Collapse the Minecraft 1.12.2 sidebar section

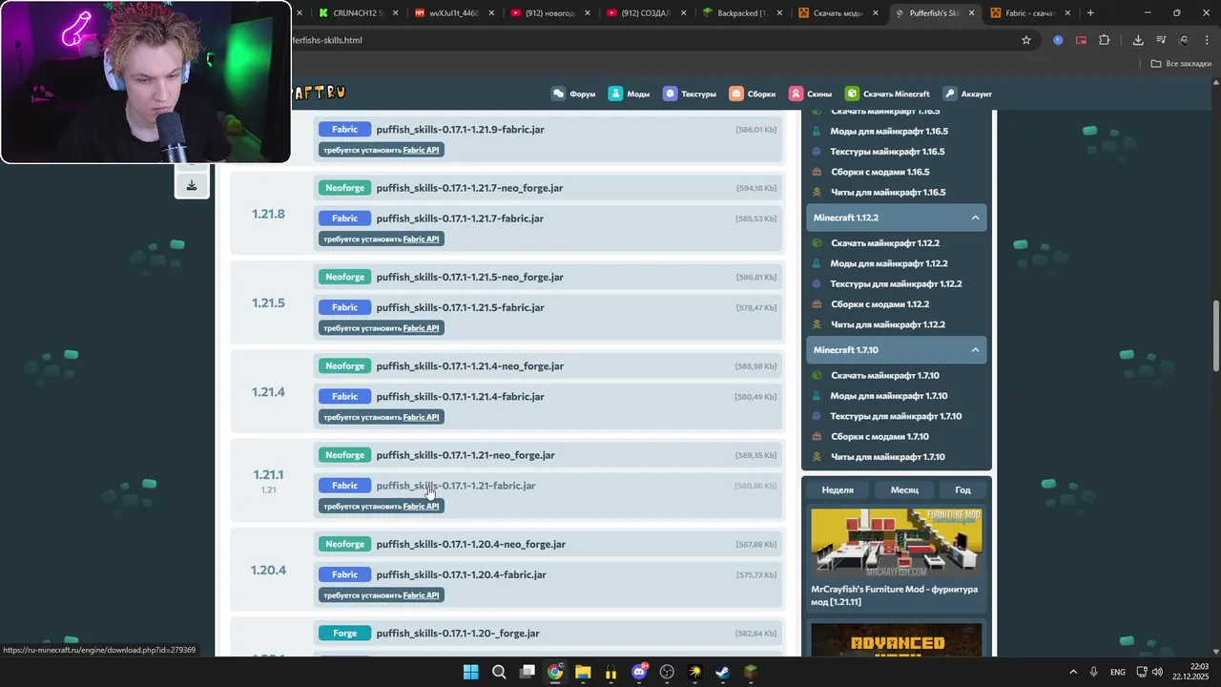[975, 218]
